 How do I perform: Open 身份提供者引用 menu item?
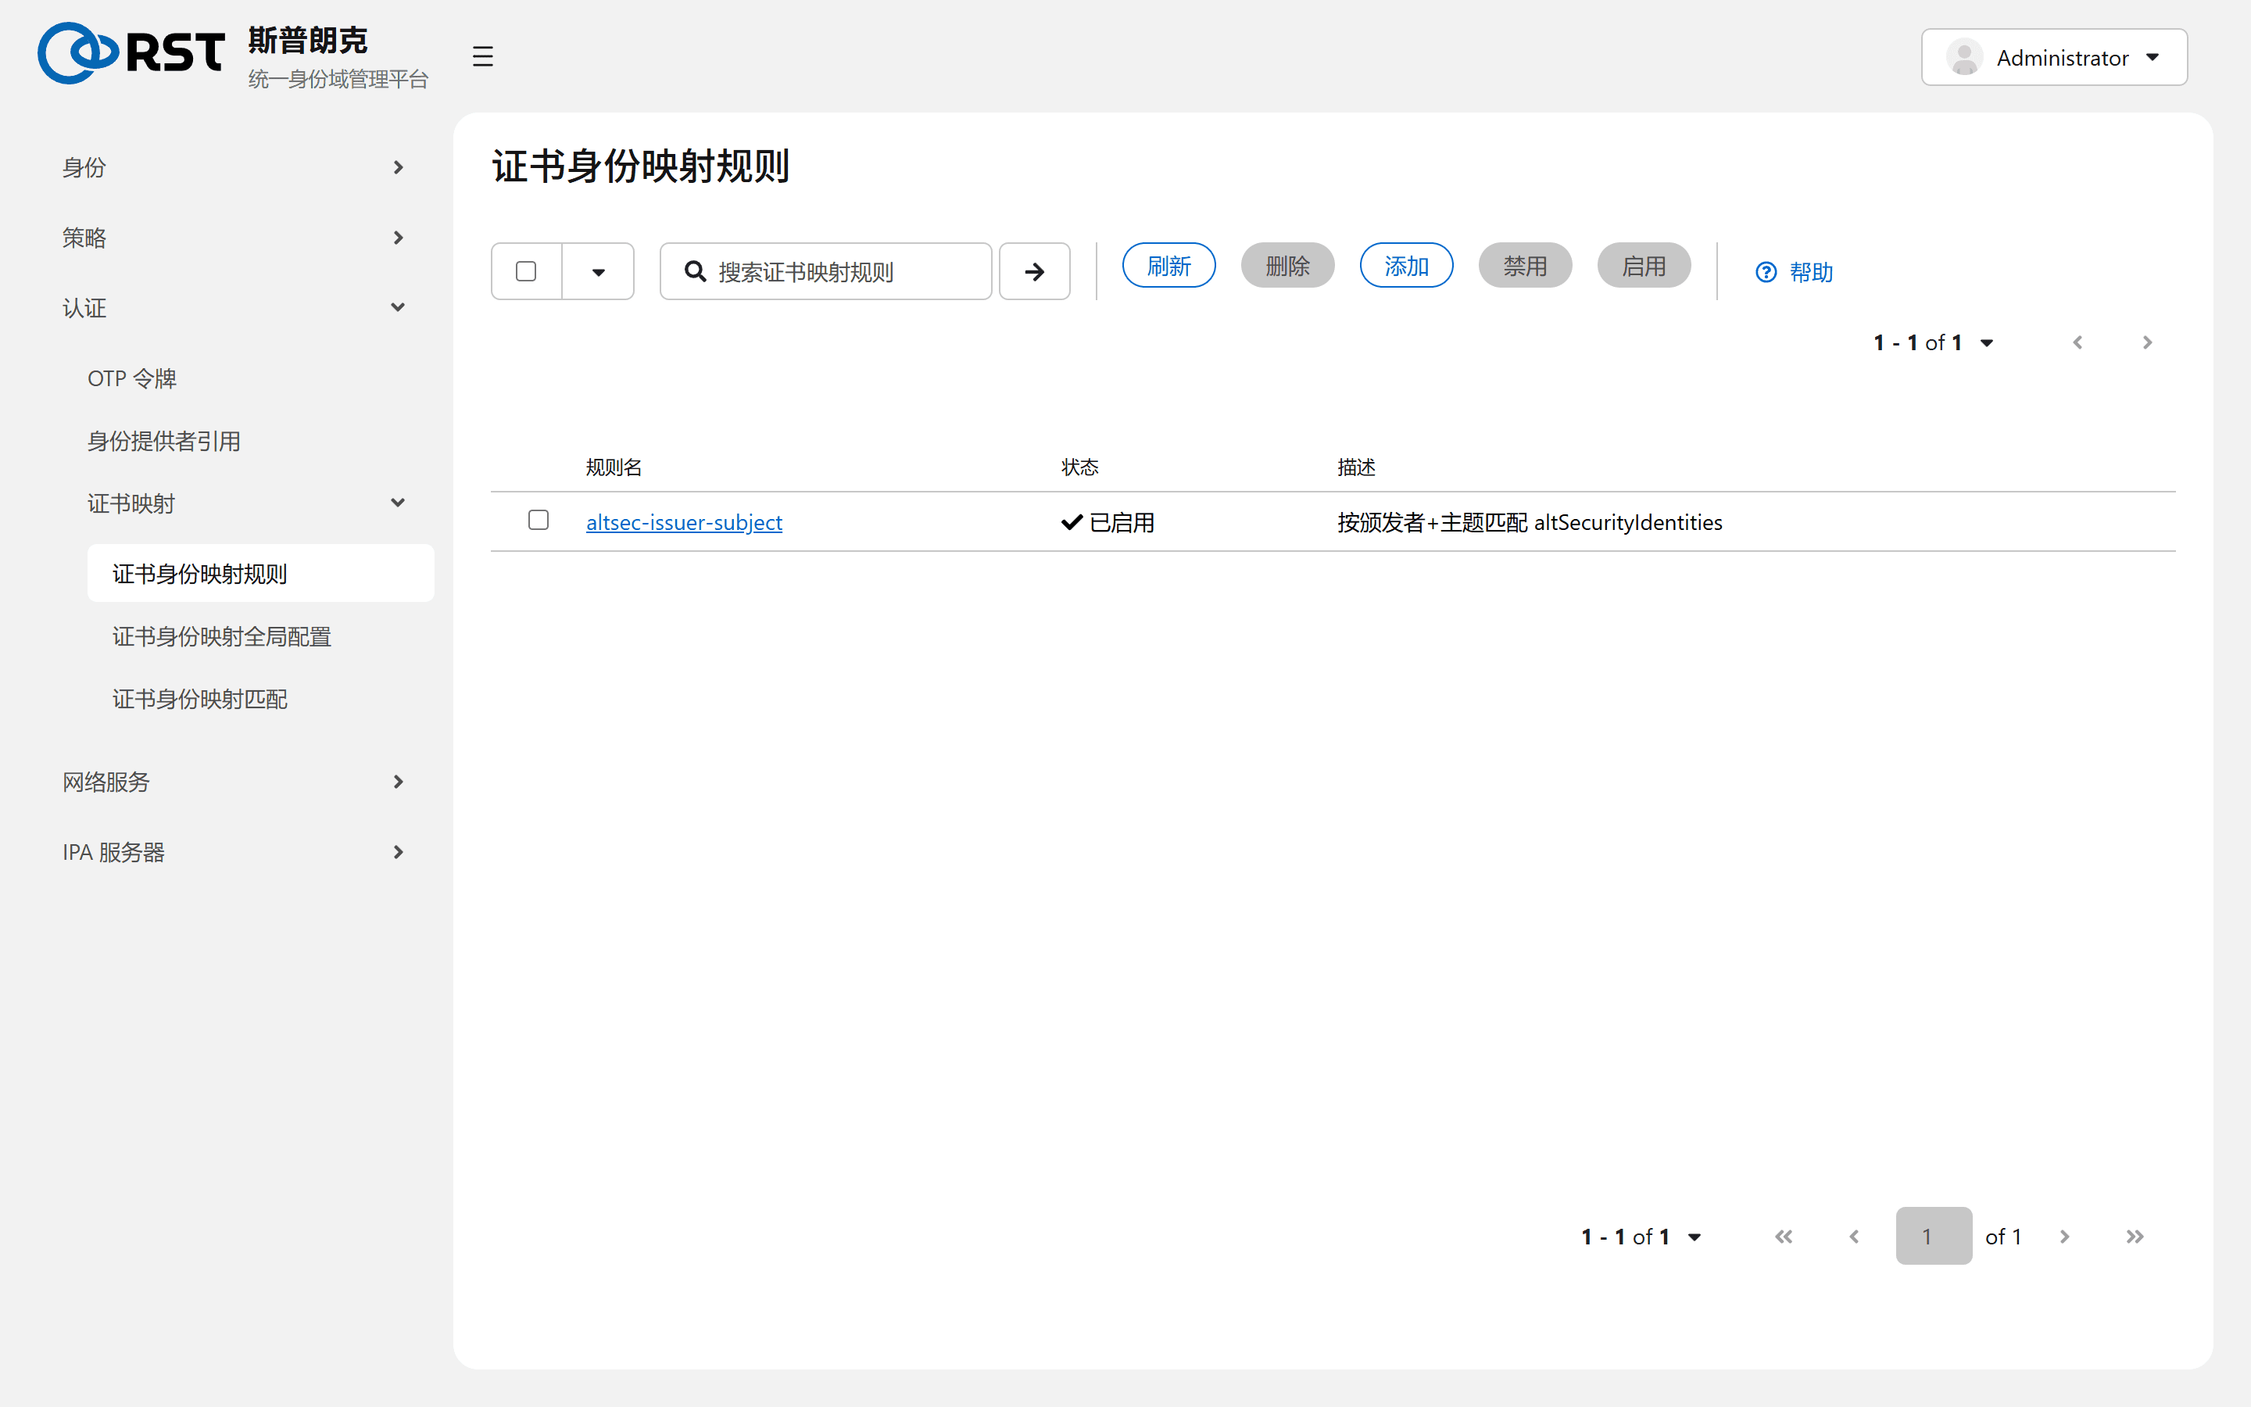pos(163,441)
